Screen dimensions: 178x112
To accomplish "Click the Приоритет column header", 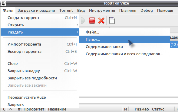I will coord(34,109).
